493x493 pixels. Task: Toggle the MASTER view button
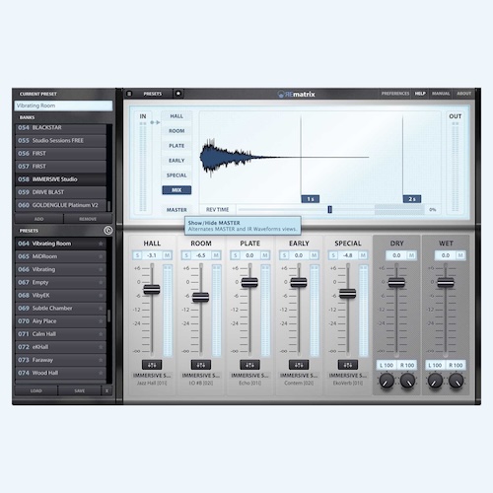click(176, 210)
